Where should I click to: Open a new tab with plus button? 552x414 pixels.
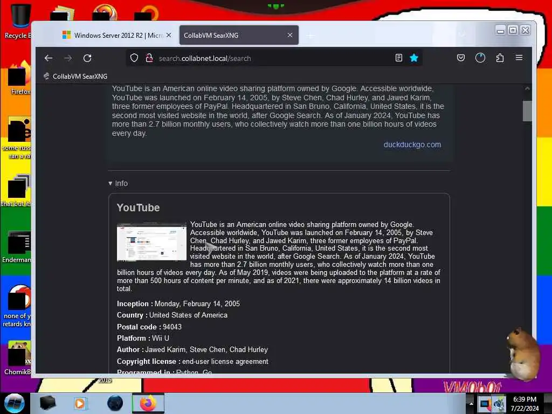click(x=310, y=36)
